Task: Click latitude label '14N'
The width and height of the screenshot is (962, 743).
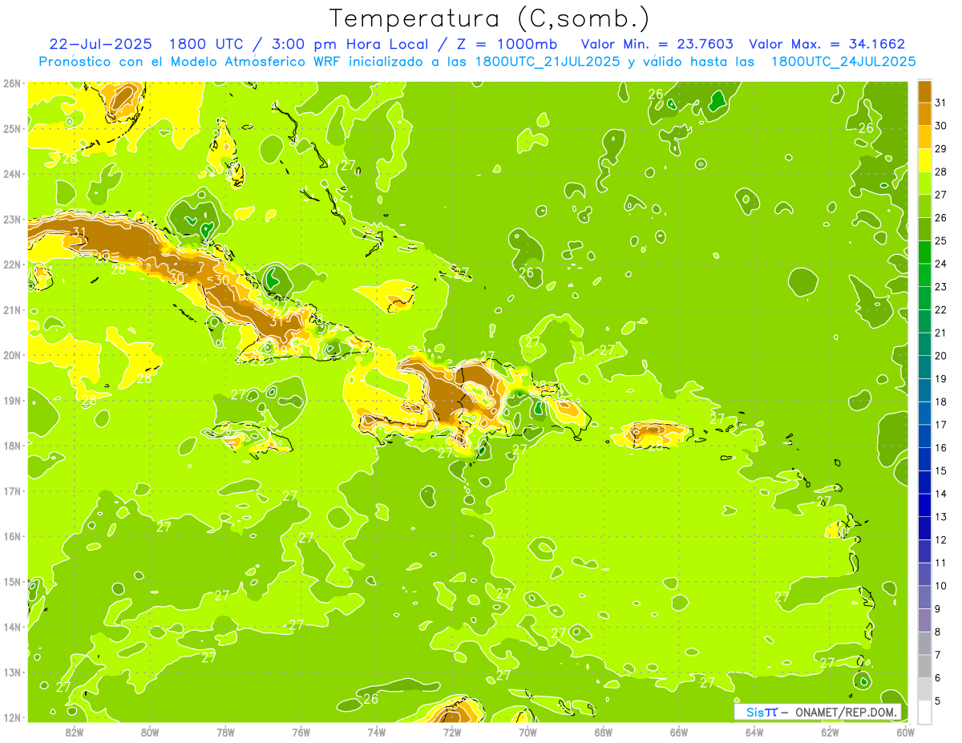Action: coord(12,627)
